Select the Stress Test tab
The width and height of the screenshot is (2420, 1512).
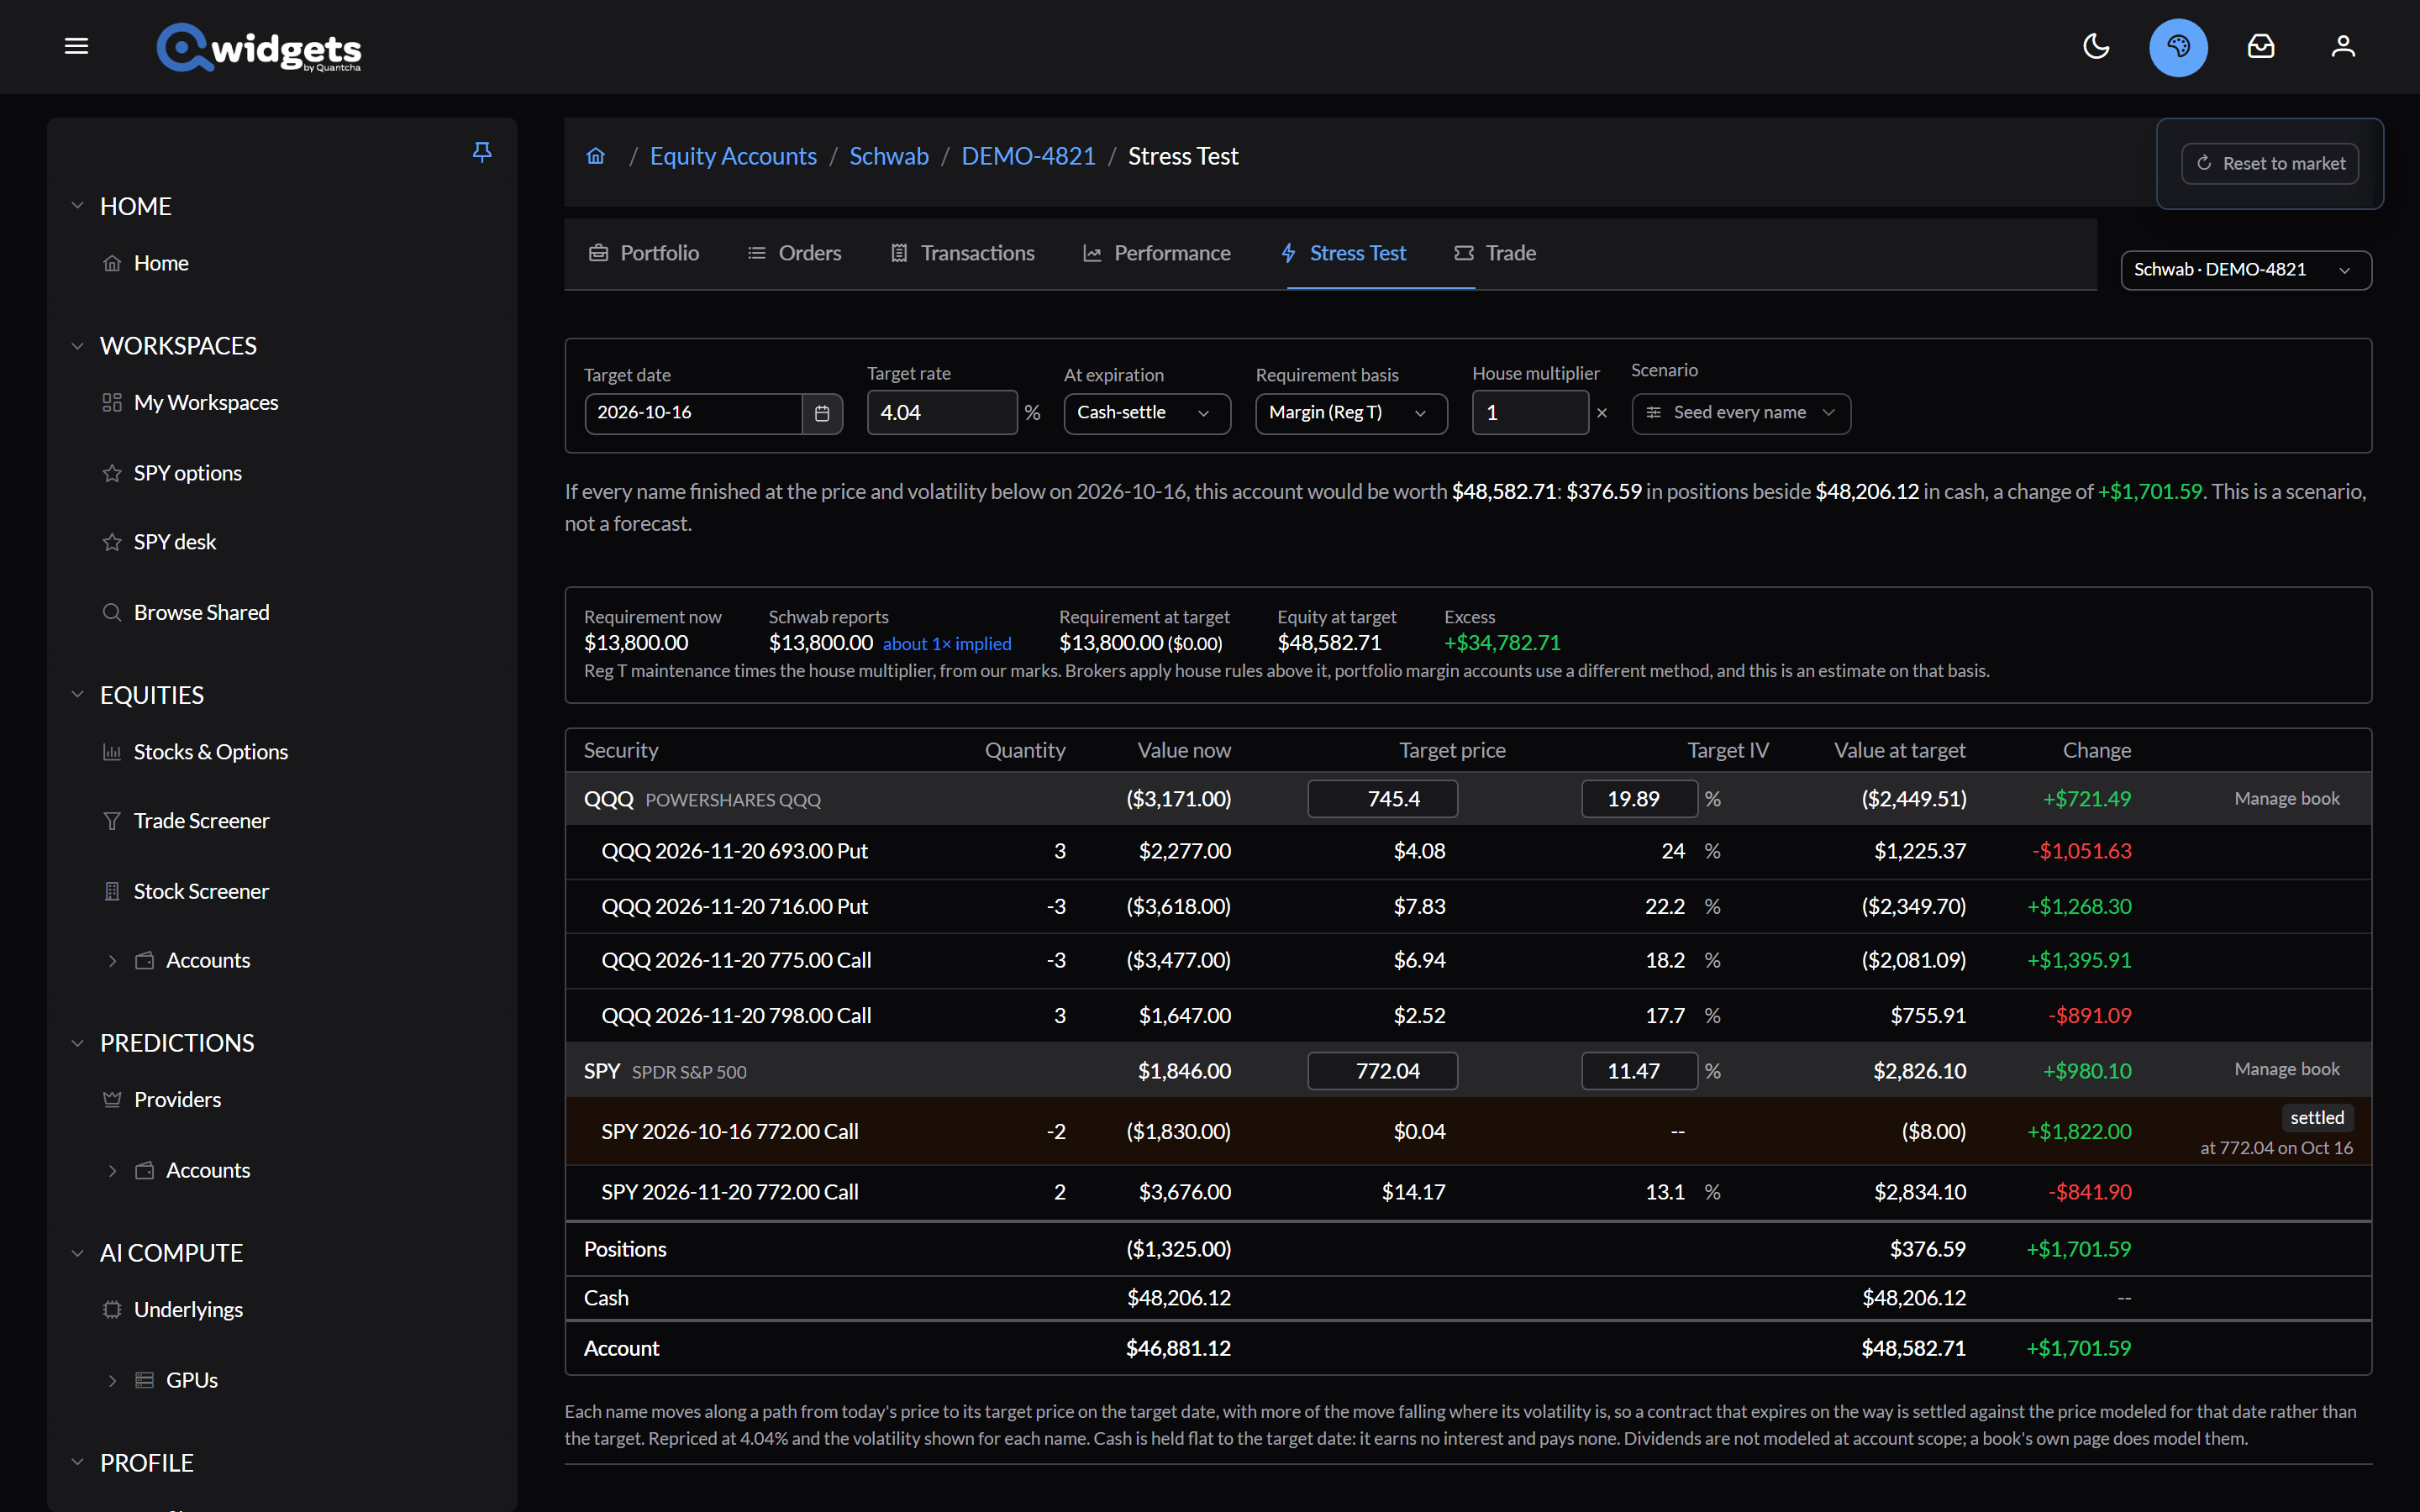pyautogui.click(x=1344, y=253)
